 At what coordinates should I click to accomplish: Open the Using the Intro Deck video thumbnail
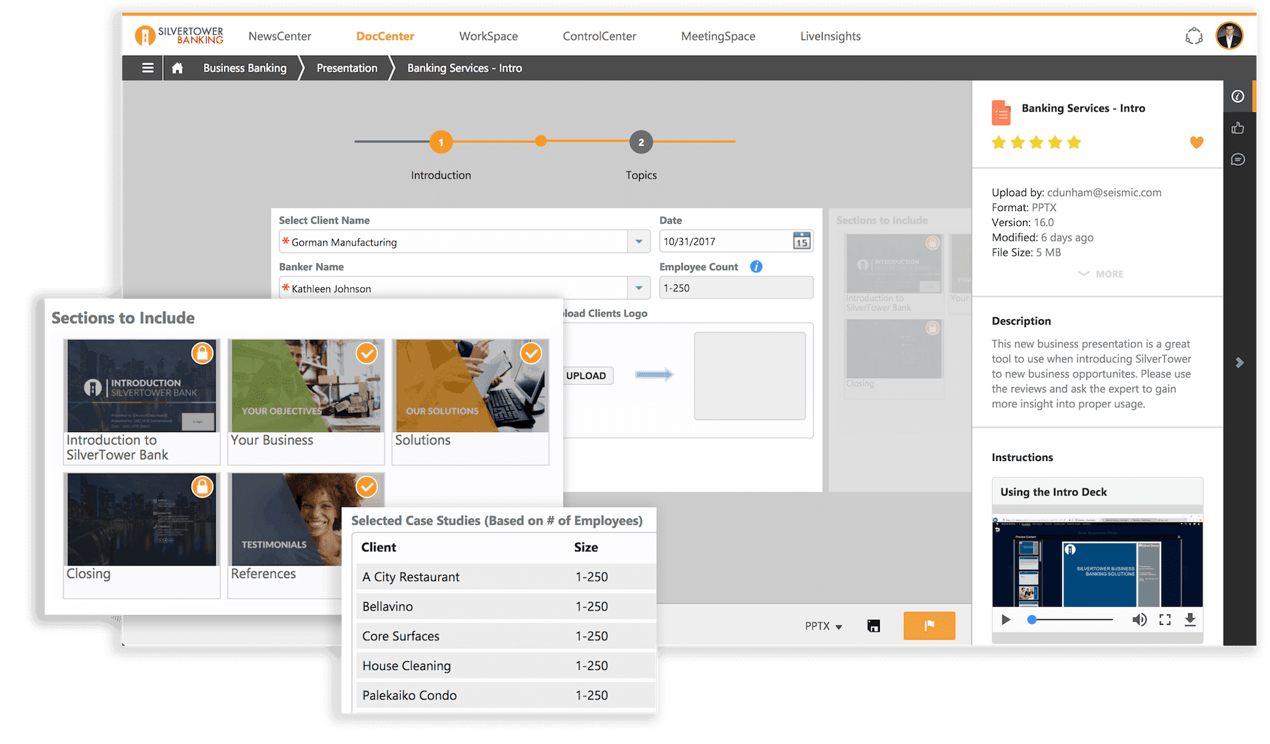point(1097,561)
